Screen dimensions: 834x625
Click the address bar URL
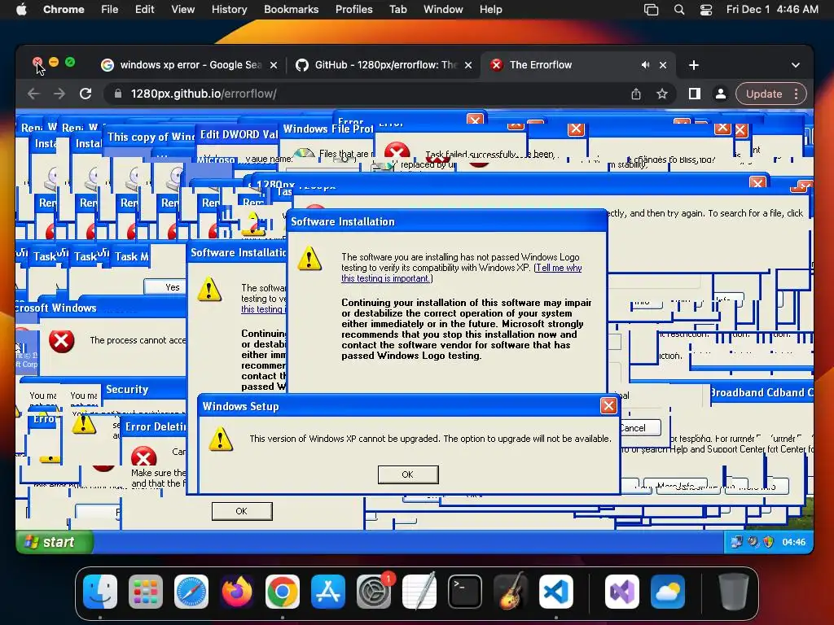pos(204,94)
